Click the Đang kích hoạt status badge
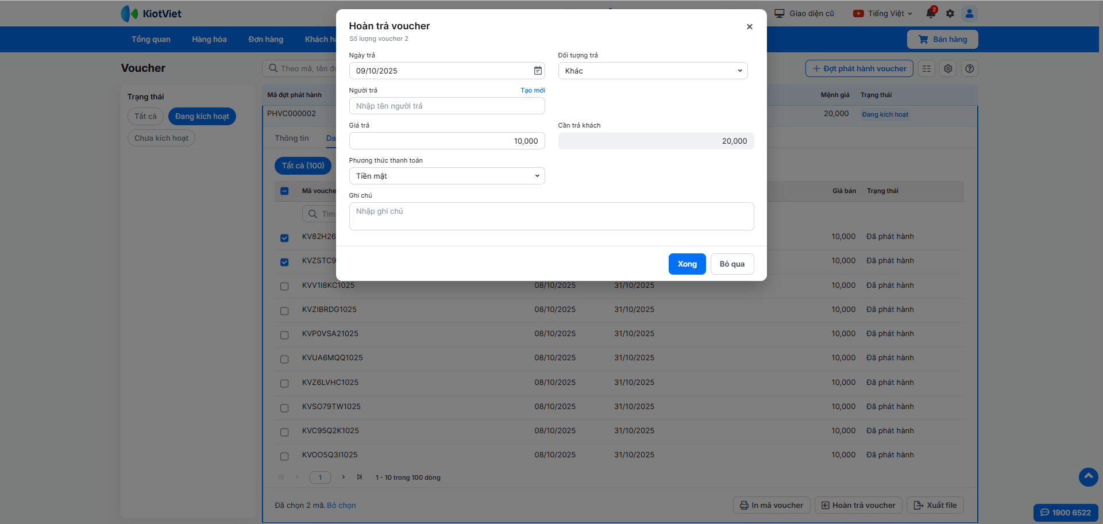Image resolution: width=1103 pixels, height=524 pixels. [885, 114]
